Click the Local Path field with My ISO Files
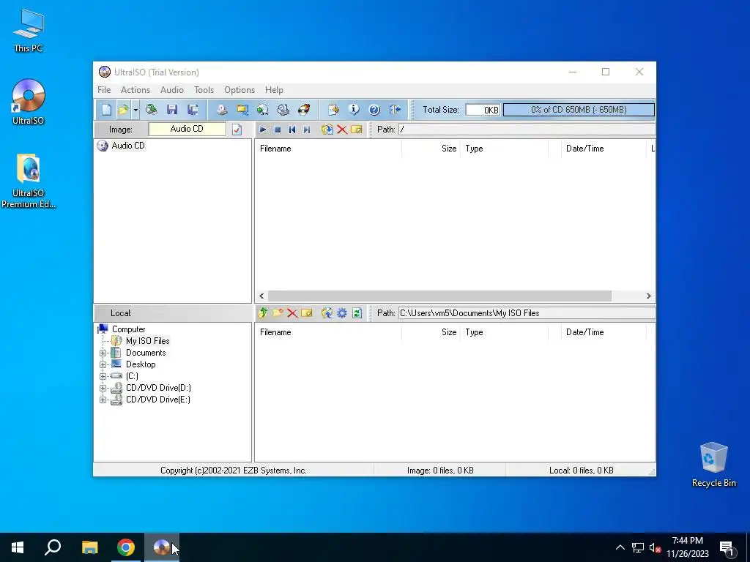The height and width of the screenshot is (562, 750). click(x=527, y=313)
